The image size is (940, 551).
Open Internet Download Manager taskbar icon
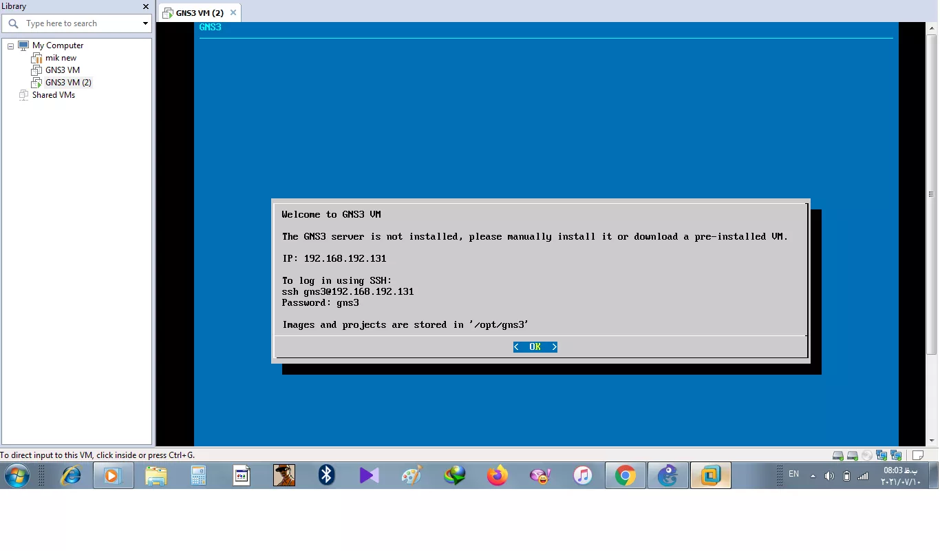tap(454, 475)
